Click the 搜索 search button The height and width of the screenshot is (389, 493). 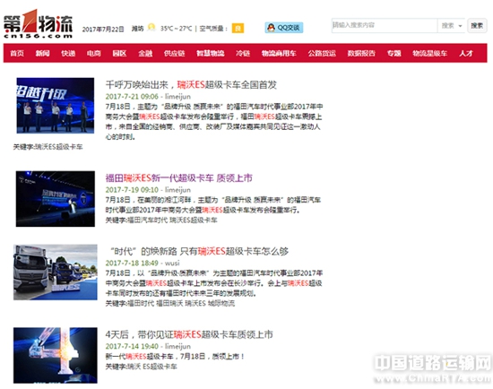[x=477, y=25]
